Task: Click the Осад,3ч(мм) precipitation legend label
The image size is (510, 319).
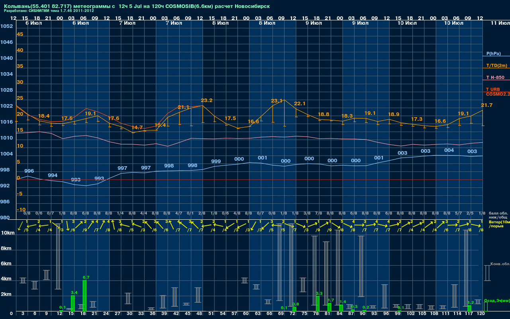Action: pyautogui.click(x=496, y=300)
